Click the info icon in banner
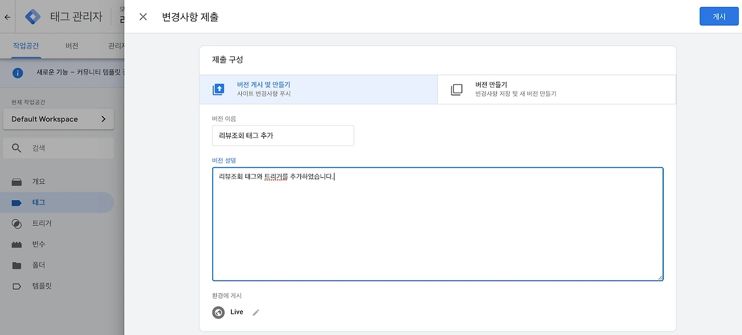The height and width of the screenshot is (335, 742). [x=18, y=73]
